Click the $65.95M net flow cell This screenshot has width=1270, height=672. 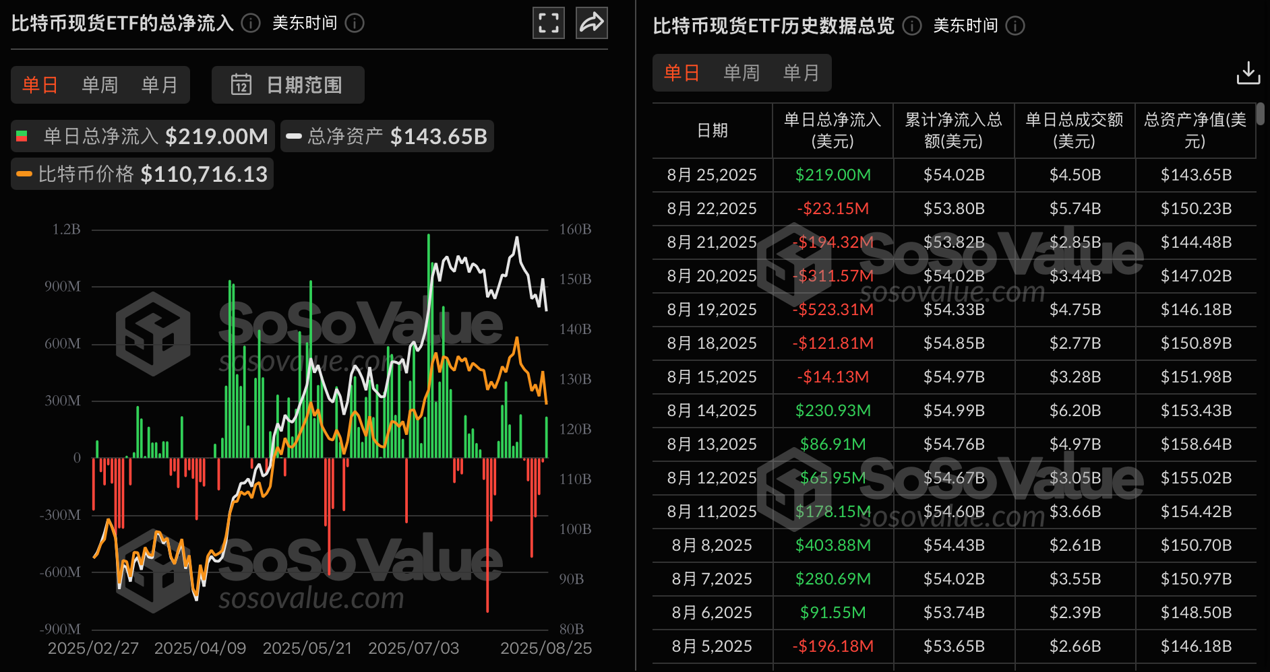coord(833,478)
